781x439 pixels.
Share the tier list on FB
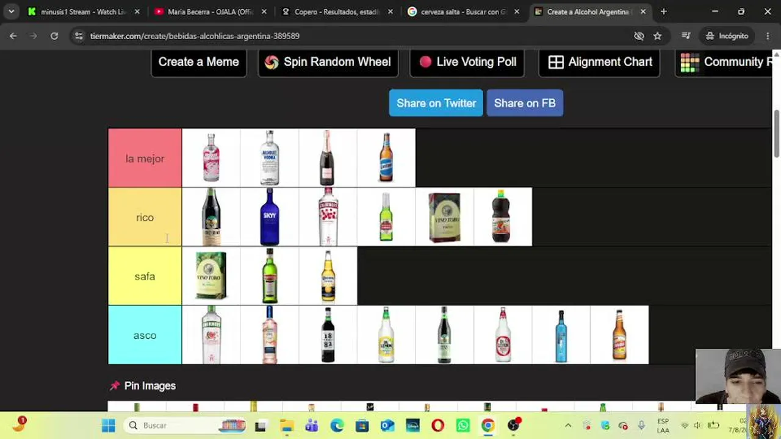click(525, 103)
